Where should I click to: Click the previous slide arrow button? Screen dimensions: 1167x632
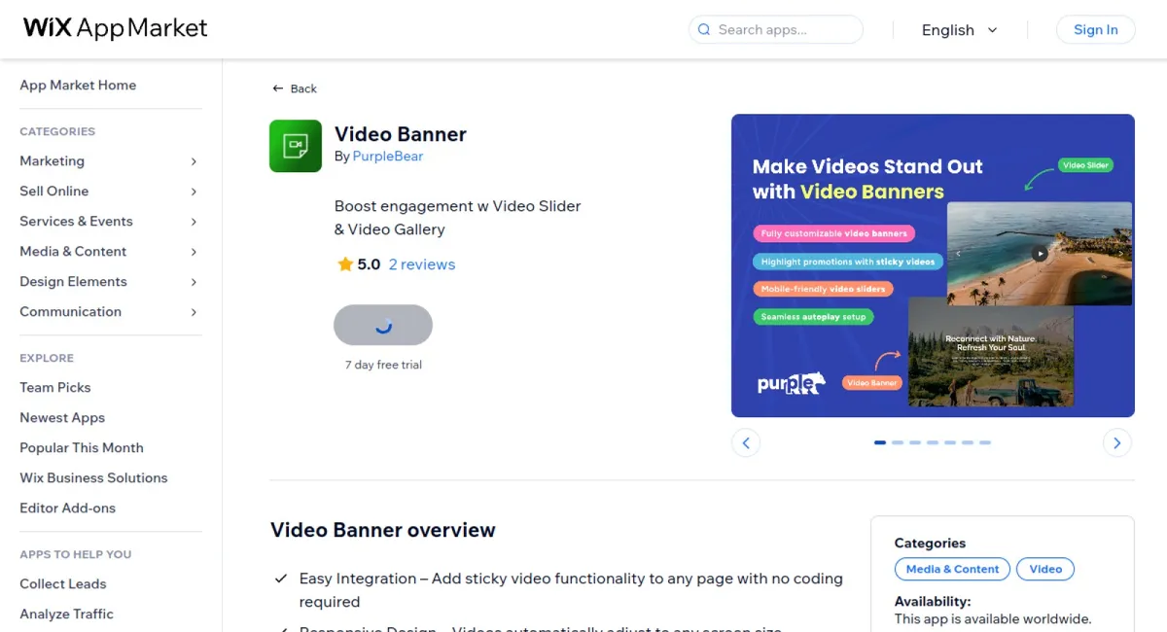click(746, 443)
